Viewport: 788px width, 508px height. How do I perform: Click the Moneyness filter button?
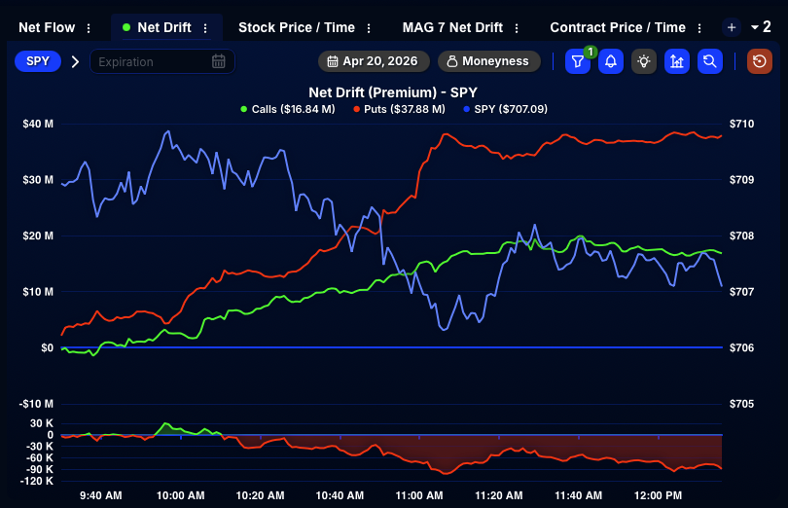(x=489, y=61)
